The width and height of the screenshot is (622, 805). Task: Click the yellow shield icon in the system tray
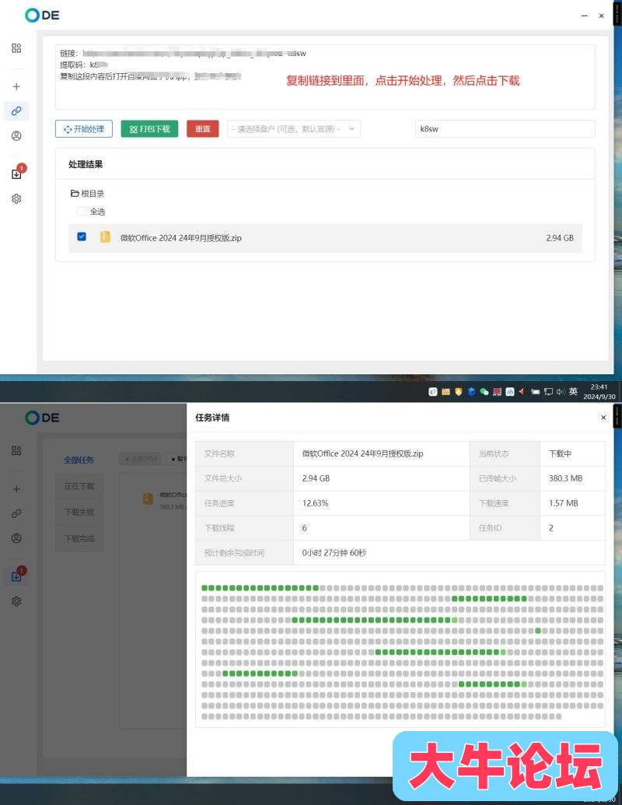(x=458, y=392)
